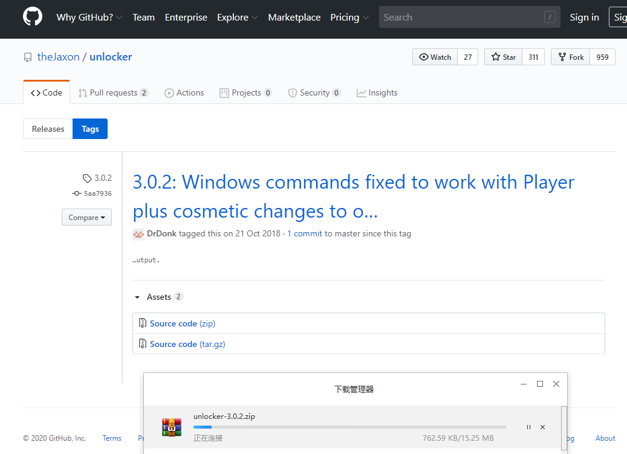Switch to the Code tab

point(47,92)
